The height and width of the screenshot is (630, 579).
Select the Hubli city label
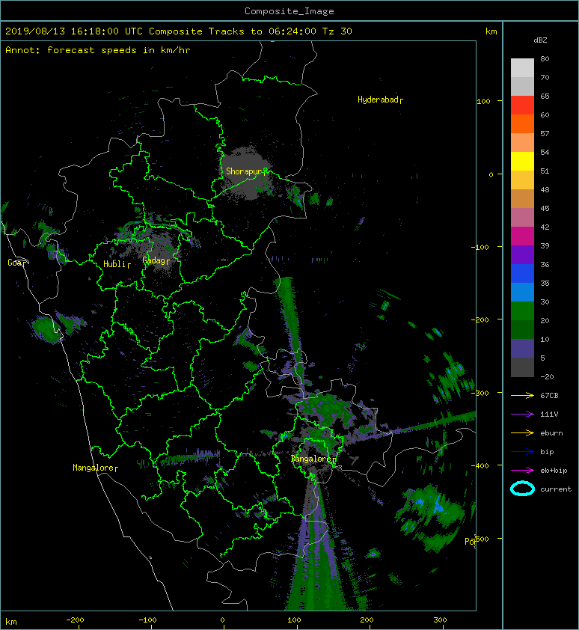(117, 264)
